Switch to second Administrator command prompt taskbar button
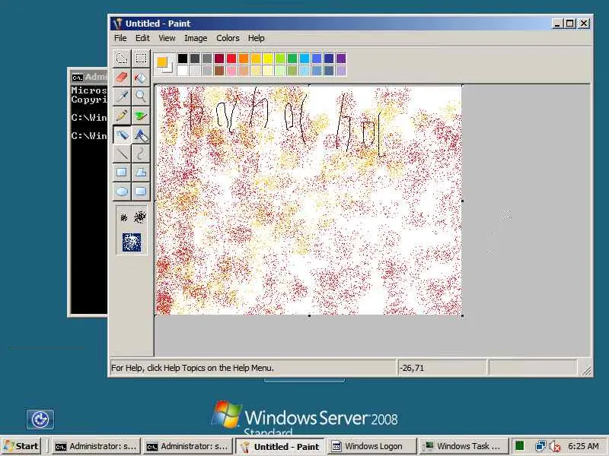The image size is (609, 456). point(187,446)
